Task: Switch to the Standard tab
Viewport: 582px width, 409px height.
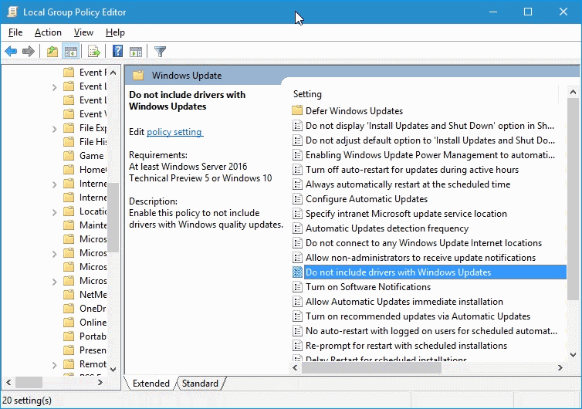Action: tap(200, 383)
